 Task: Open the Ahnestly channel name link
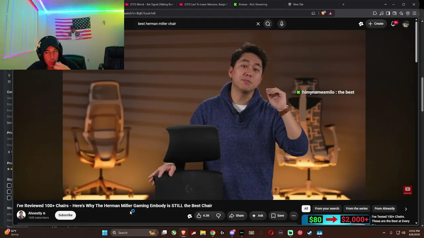tap(35, 213)
